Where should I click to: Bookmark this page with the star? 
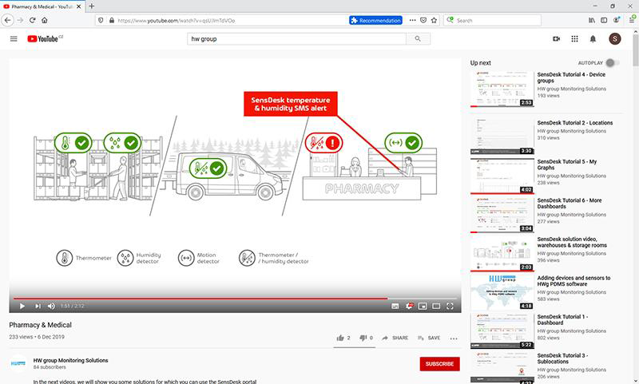point(434,20)
